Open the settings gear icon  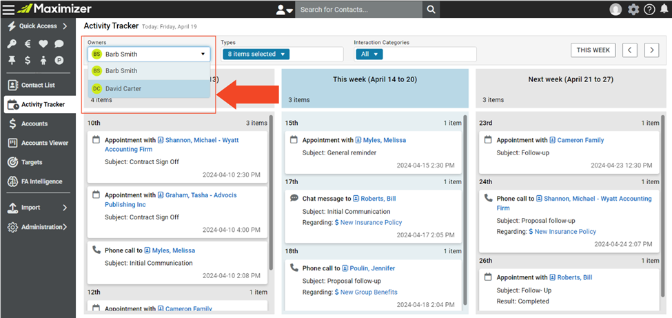click(633, 10)
